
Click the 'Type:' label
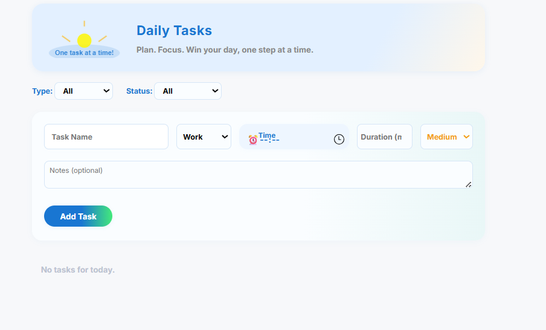click(42, 91)
